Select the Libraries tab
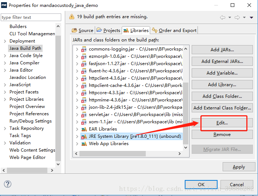This screenshot has width=258, height=196. (x=136, y=30)
